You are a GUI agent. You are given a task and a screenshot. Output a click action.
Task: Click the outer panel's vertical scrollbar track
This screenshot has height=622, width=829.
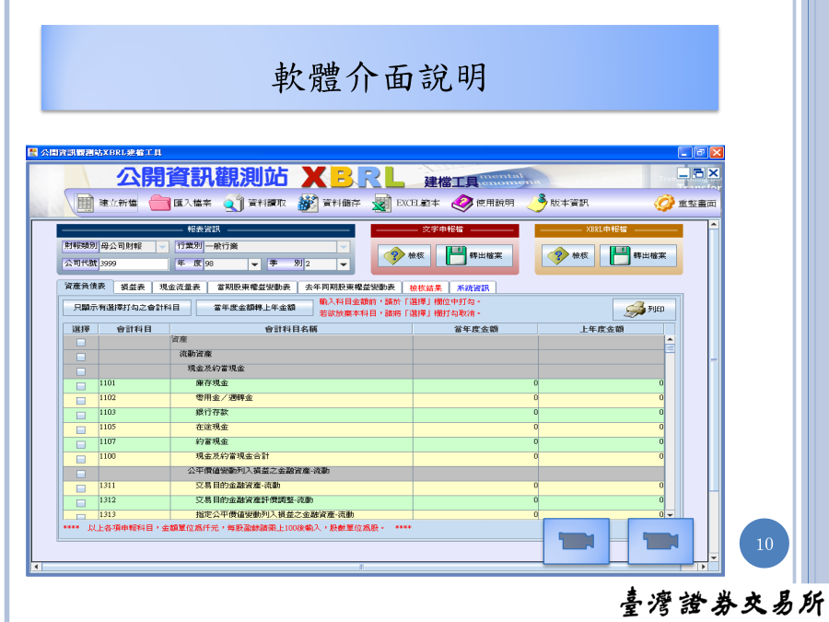tap(714, 392)
